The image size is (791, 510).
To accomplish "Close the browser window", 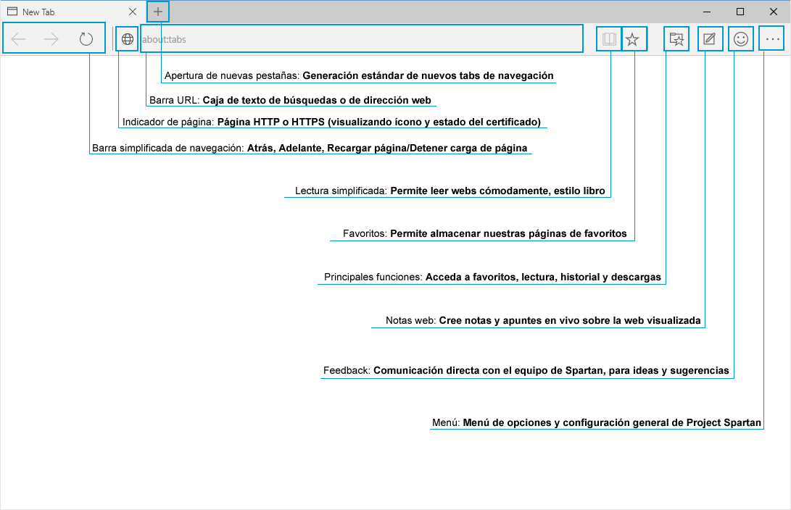I will 774,12.
